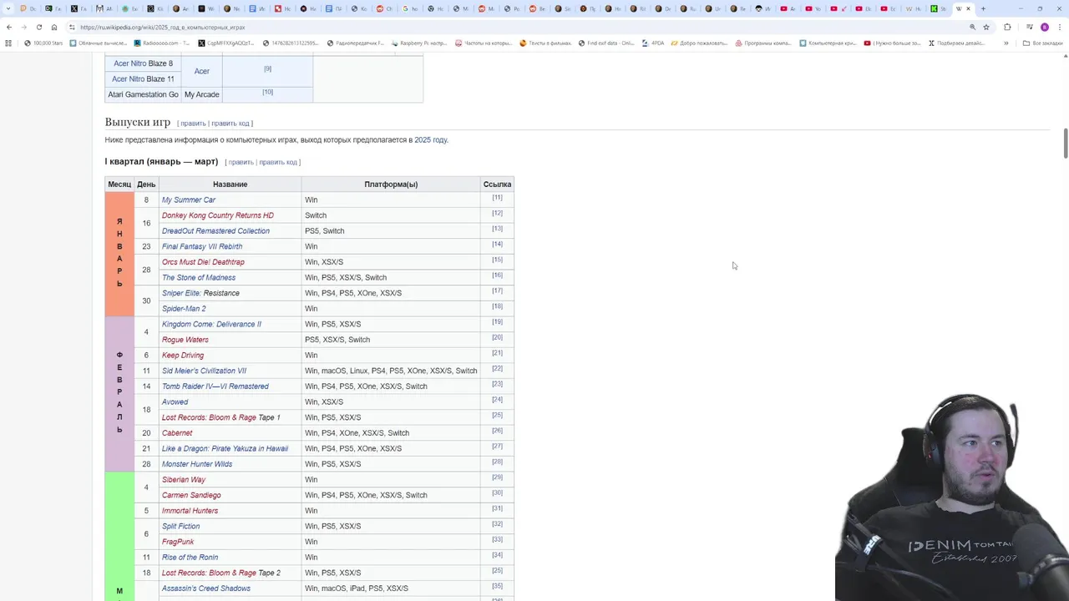Open the 4PDA bookmark
Image resolution: width=1069 pixels, height=601 pixels.
(x=653, y=43)
